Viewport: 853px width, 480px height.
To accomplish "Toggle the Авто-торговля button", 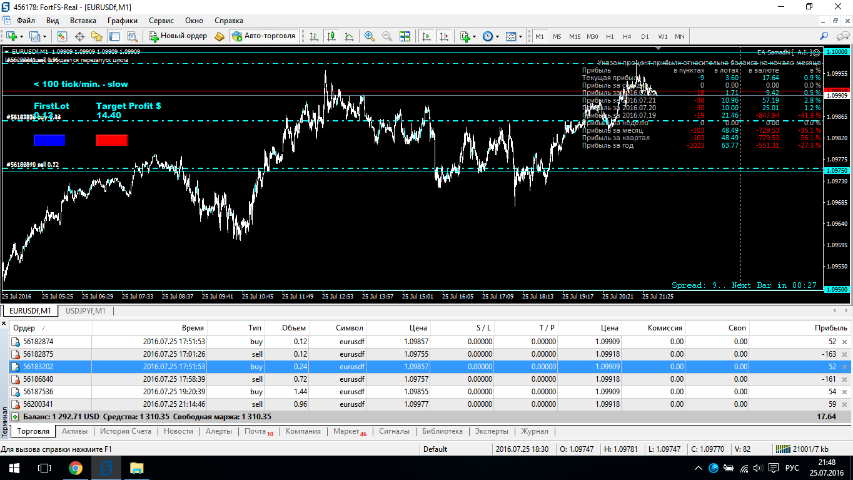I will point(264,36).
